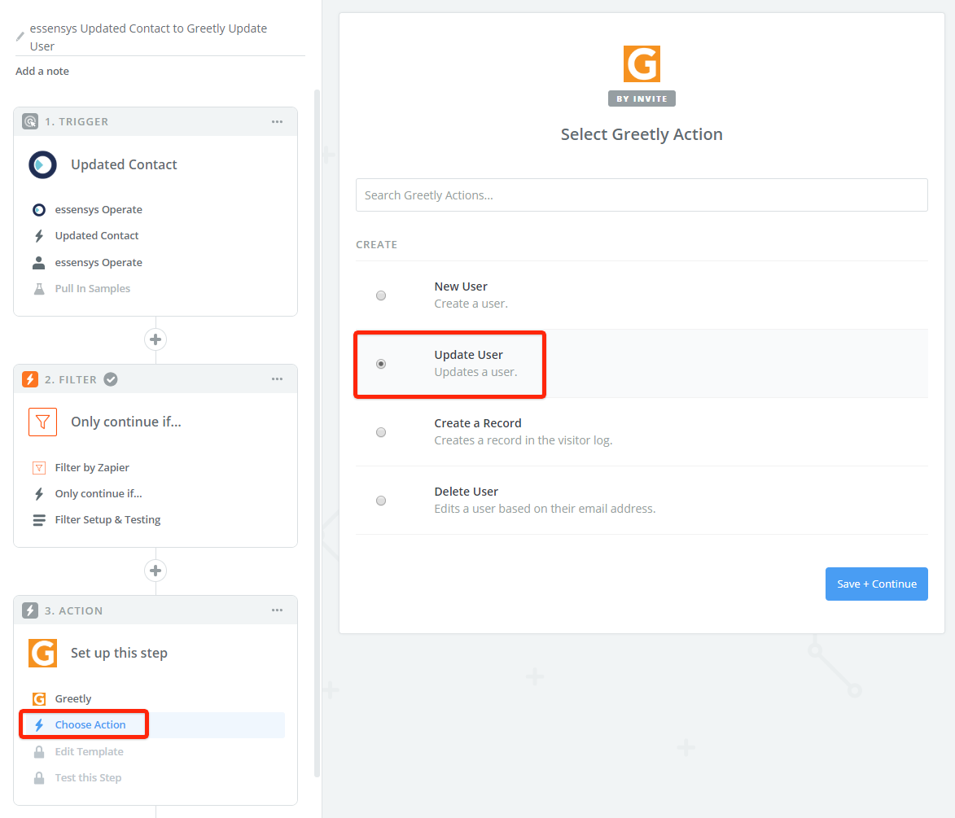Click the Select Greetly Action heading
Image resolution: width=955 pixels, height=818 pixels.
pos(642,134)
